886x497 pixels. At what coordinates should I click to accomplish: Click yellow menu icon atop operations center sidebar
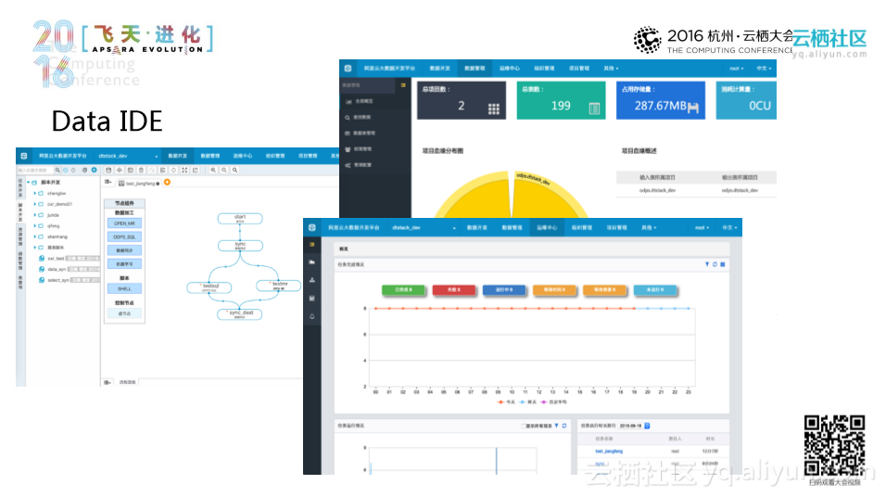[312, 244]
